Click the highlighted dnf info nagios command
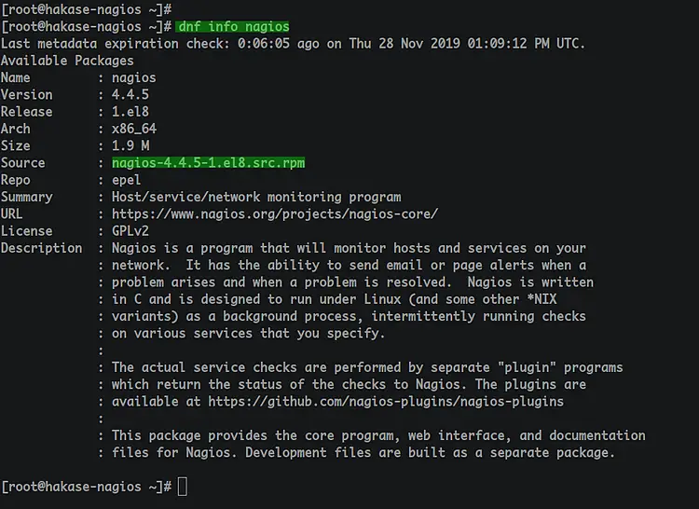 click(x=232, y=27)
